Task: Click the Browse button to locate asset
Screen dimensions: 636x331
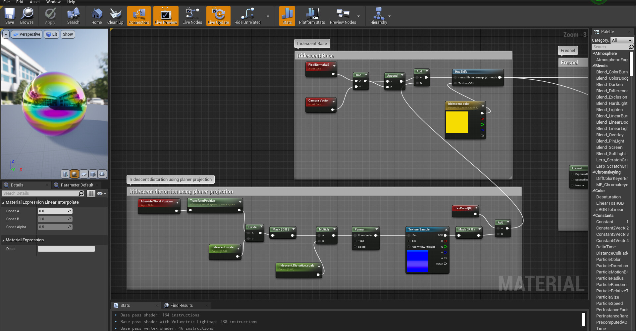Action: [x=27, y=16]
